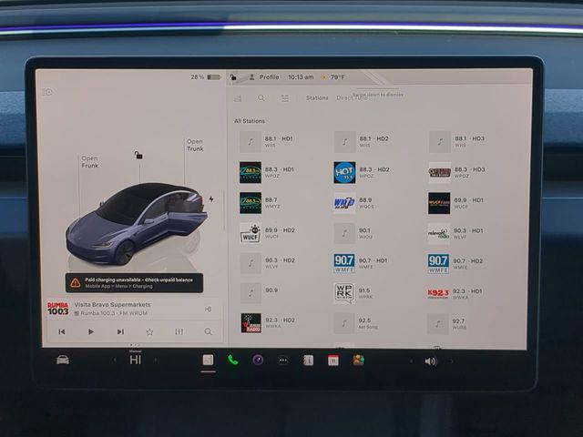Skip to next station
Image resolution: width=583 pixels, height=437 pixels.
tap(120, 331)
